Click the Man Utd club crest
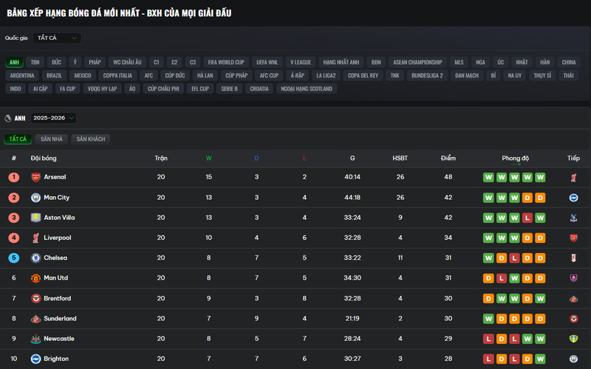The width and height of the screenshot is (591, 369). (35, 278)
